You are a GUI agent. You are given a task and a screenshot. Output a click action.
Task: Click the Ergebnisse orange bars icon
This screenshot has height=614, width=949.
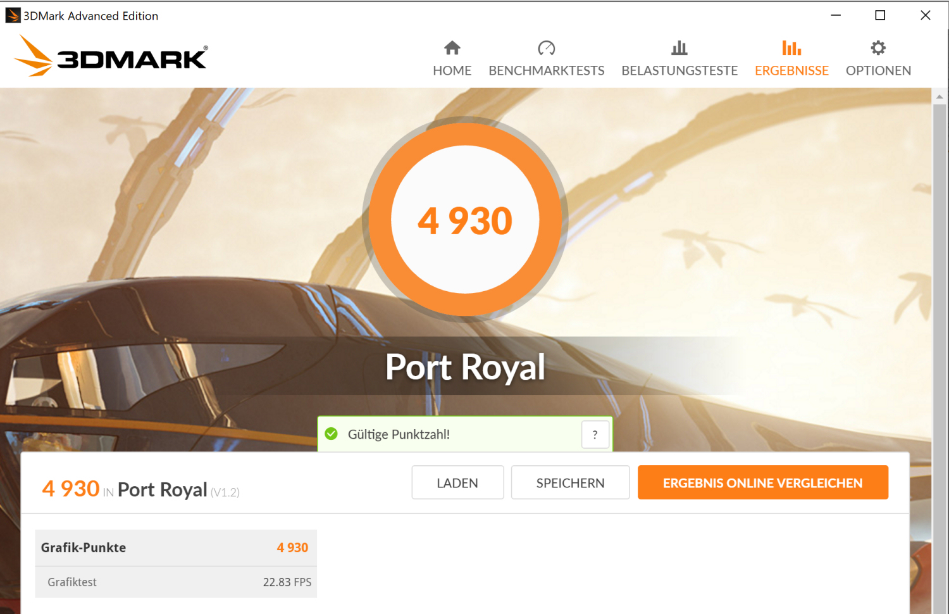791,47
